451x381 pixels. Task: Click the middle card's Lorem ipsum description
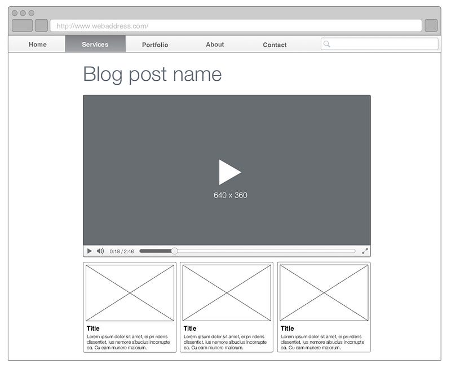225,342
